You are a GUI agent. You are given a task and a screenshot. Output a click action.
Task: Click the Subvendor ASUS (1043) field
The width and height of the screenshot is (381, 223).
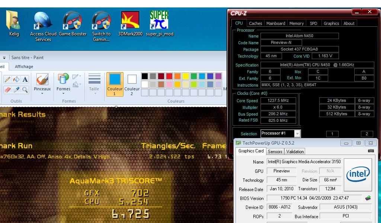pyautogui.click(x=346, y=207)
